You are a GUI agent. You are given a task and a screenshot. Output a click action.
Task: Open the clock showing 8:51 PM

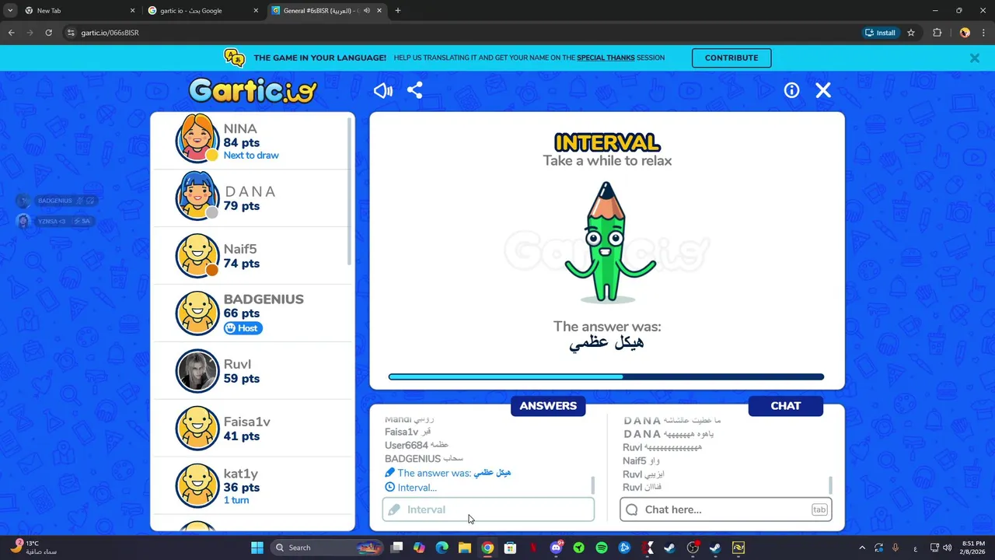(972, 548)
